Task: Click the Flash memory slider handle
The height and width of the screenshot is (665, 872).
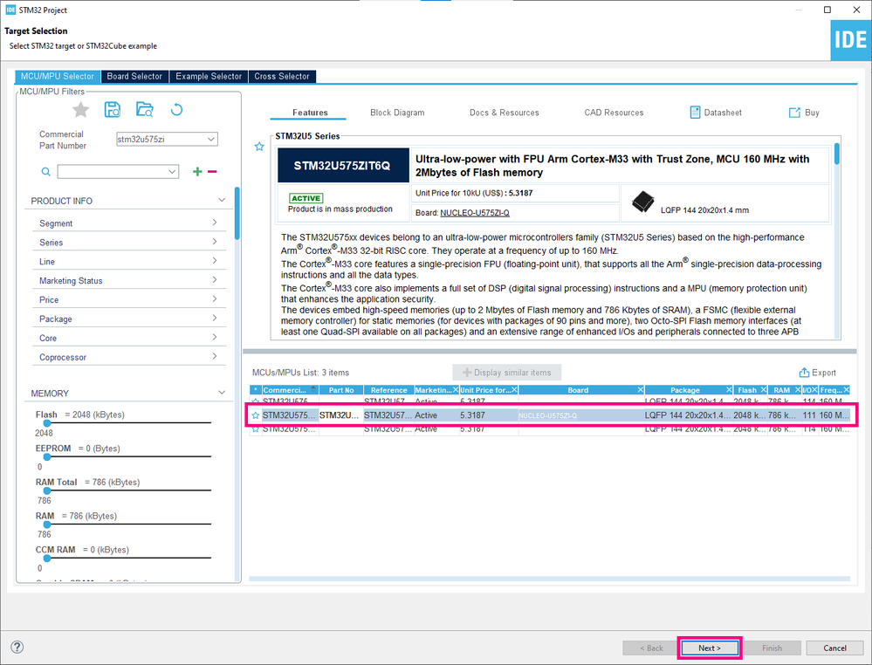Action: [x=47, y=422]
